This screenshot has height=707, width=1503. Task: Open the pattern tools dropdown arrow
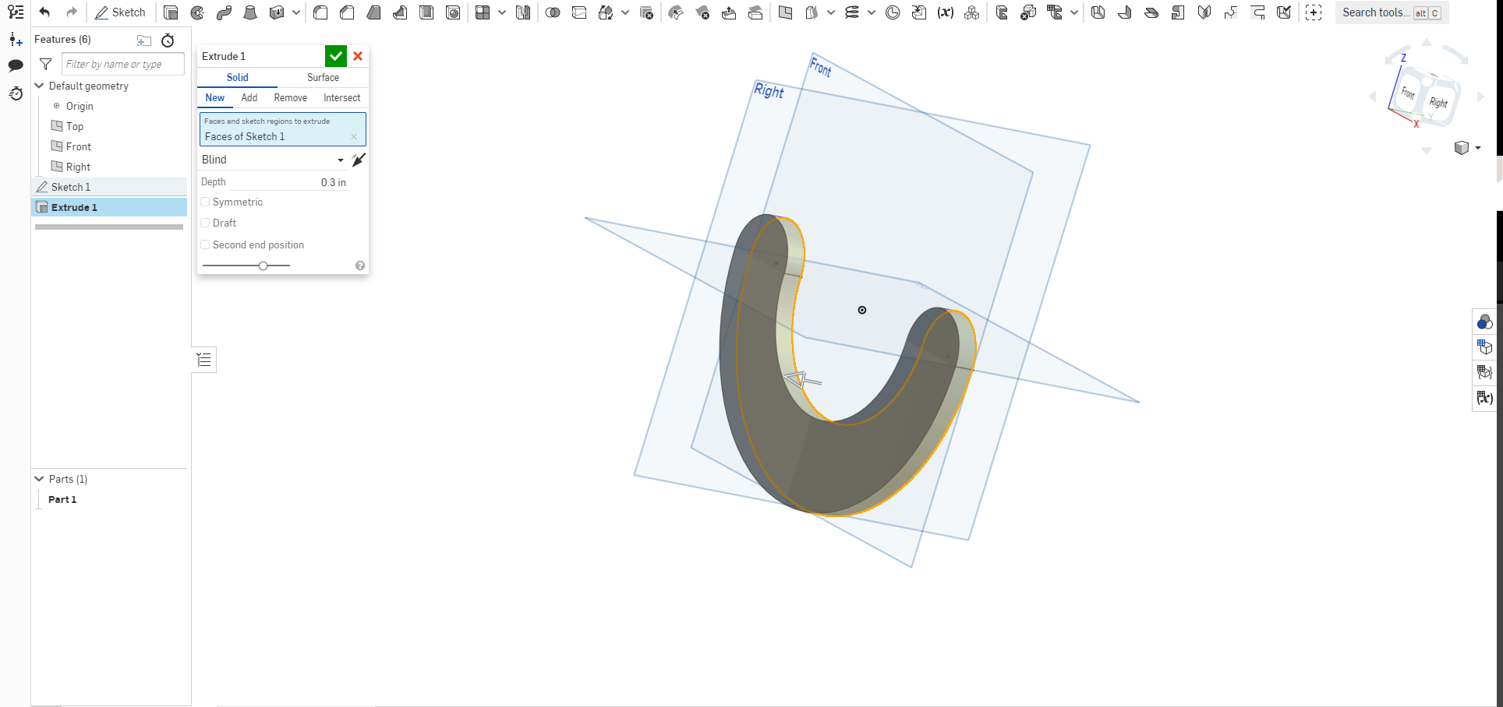click(x=502, y=12)
